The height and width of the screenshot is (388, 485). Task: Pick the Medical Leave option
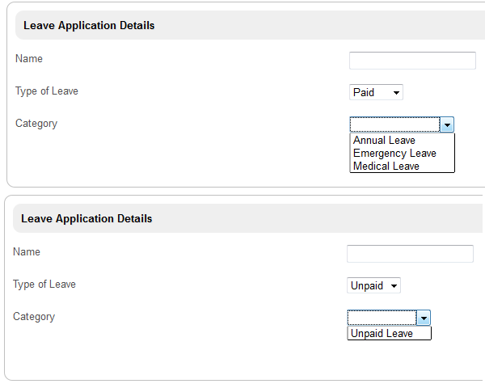[x=386, y=167]
